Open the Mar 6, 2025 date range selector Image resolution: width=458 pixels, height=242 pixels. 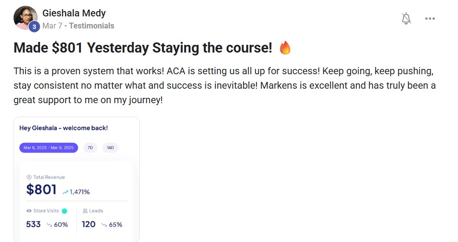pos(48,148)
